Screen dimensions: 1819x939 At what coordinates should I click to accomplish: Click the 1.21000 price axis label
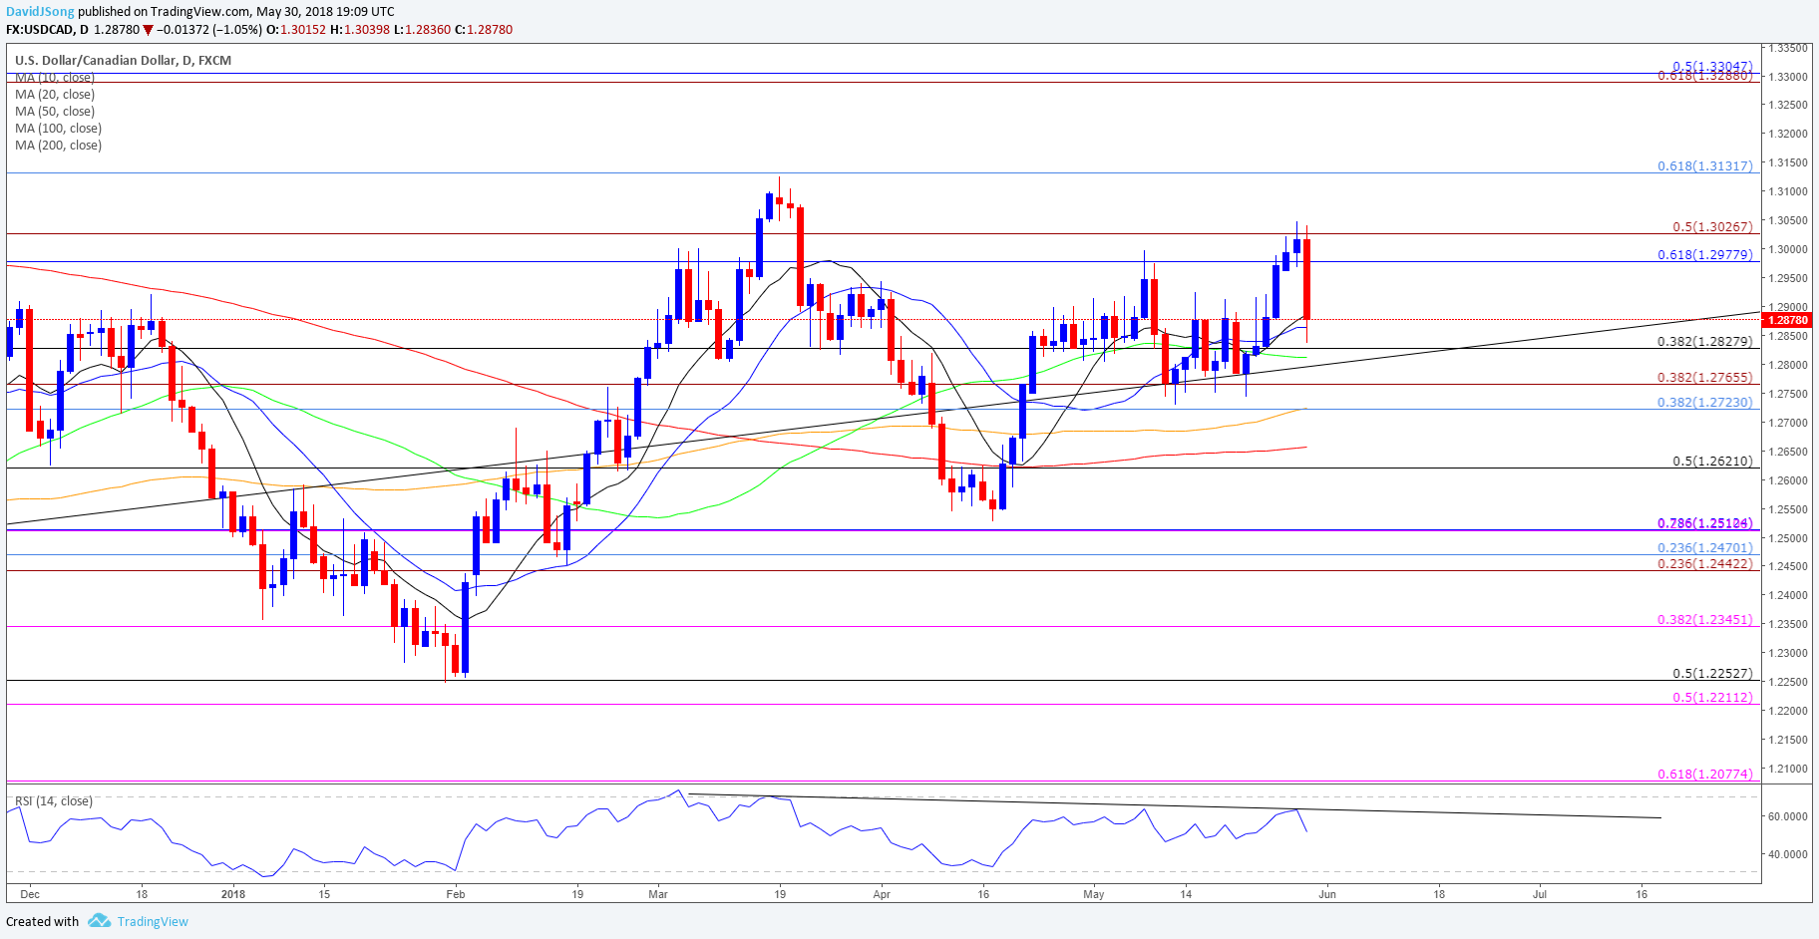pos(1789,769)
